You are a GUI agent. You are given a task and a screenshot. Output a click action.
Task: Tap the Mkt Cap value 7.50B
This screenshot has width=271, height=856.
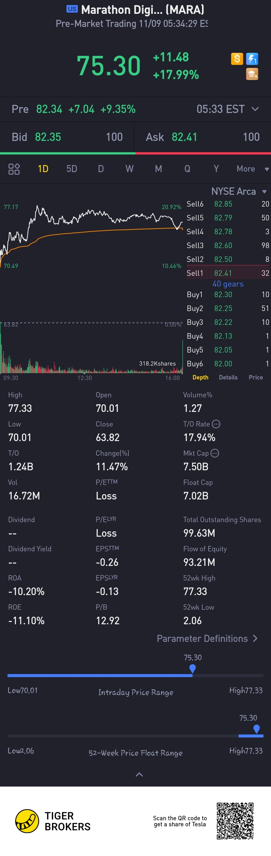(196, 466)
